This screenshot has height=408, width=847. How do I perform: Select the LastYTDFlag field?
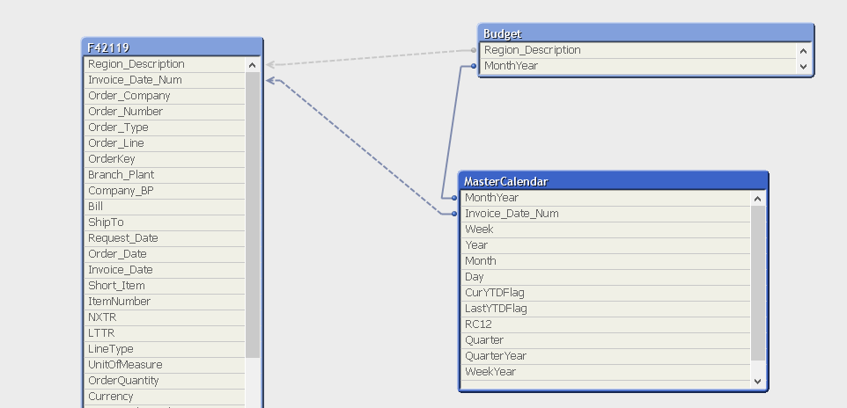coord(606,309)
